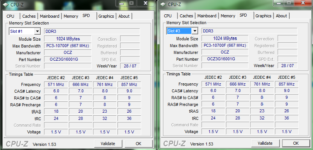Open the Slot #1 dropdown arrow

point(37,31)
